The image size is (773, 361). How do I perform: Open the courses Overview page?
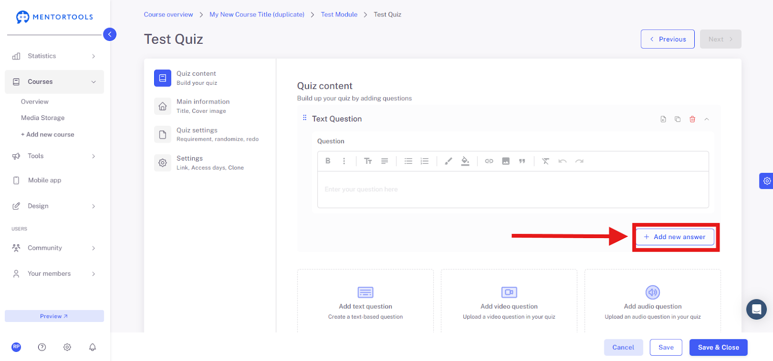(x=35, y=102)
